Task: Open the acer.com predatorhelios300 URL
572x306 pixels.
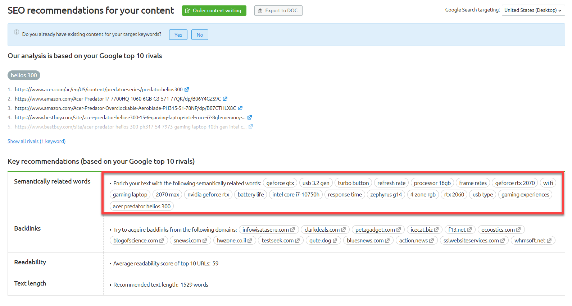Action: click(99, 89)
